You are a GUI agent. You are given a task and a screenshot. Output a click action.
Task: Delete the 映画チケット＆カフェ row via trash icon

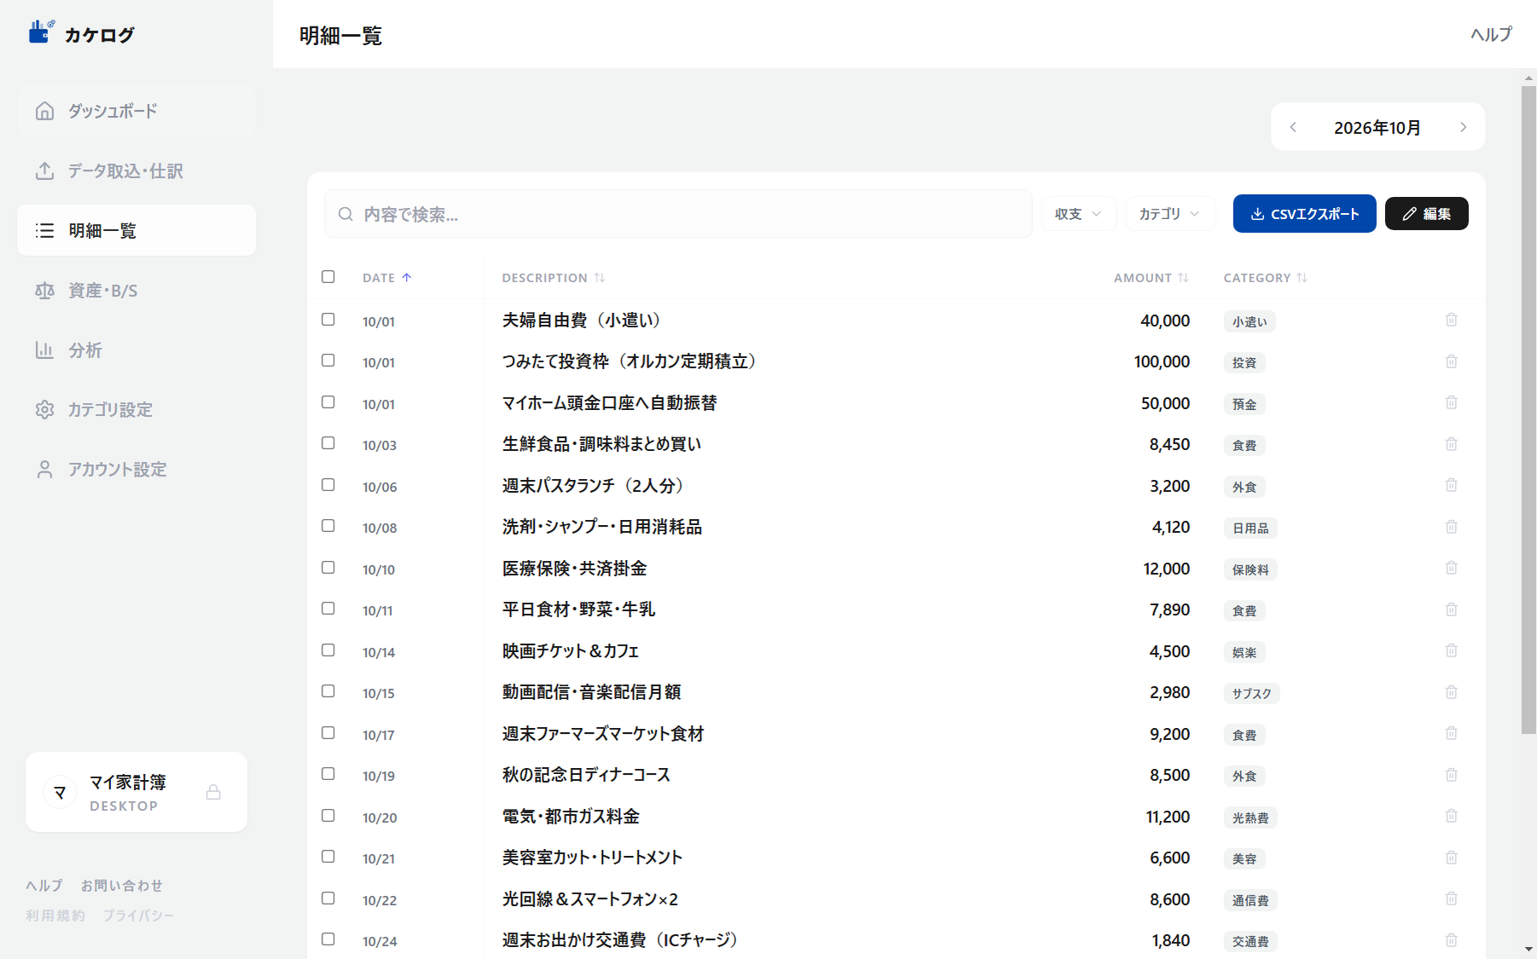point(1451,650)
